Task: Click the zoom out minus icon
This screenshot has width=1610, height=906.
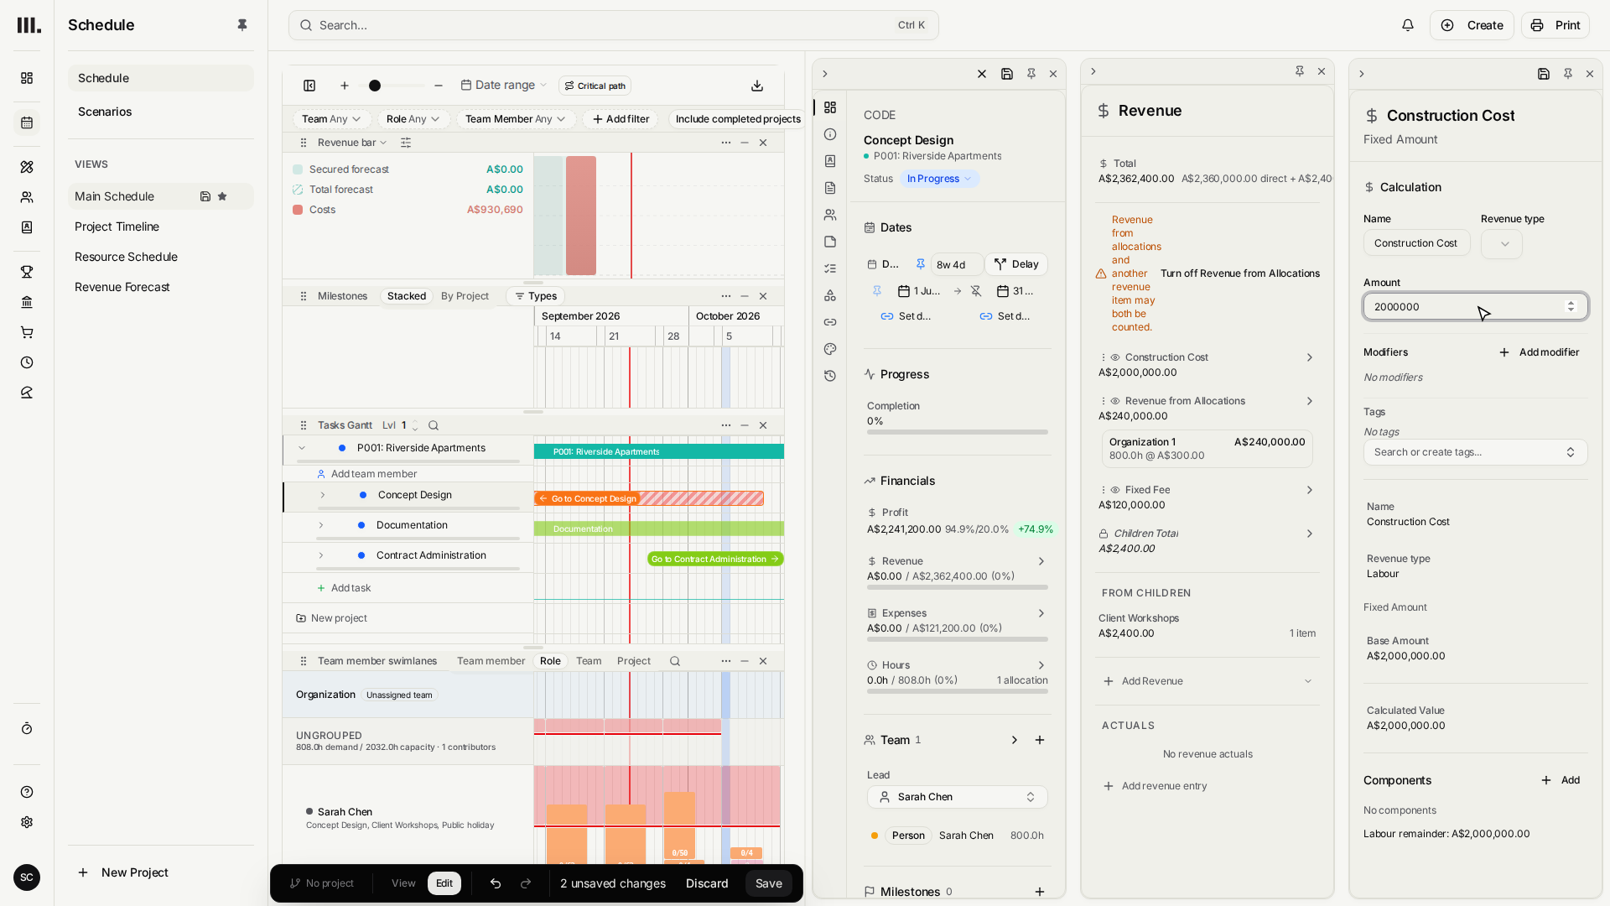Action: 439,86
